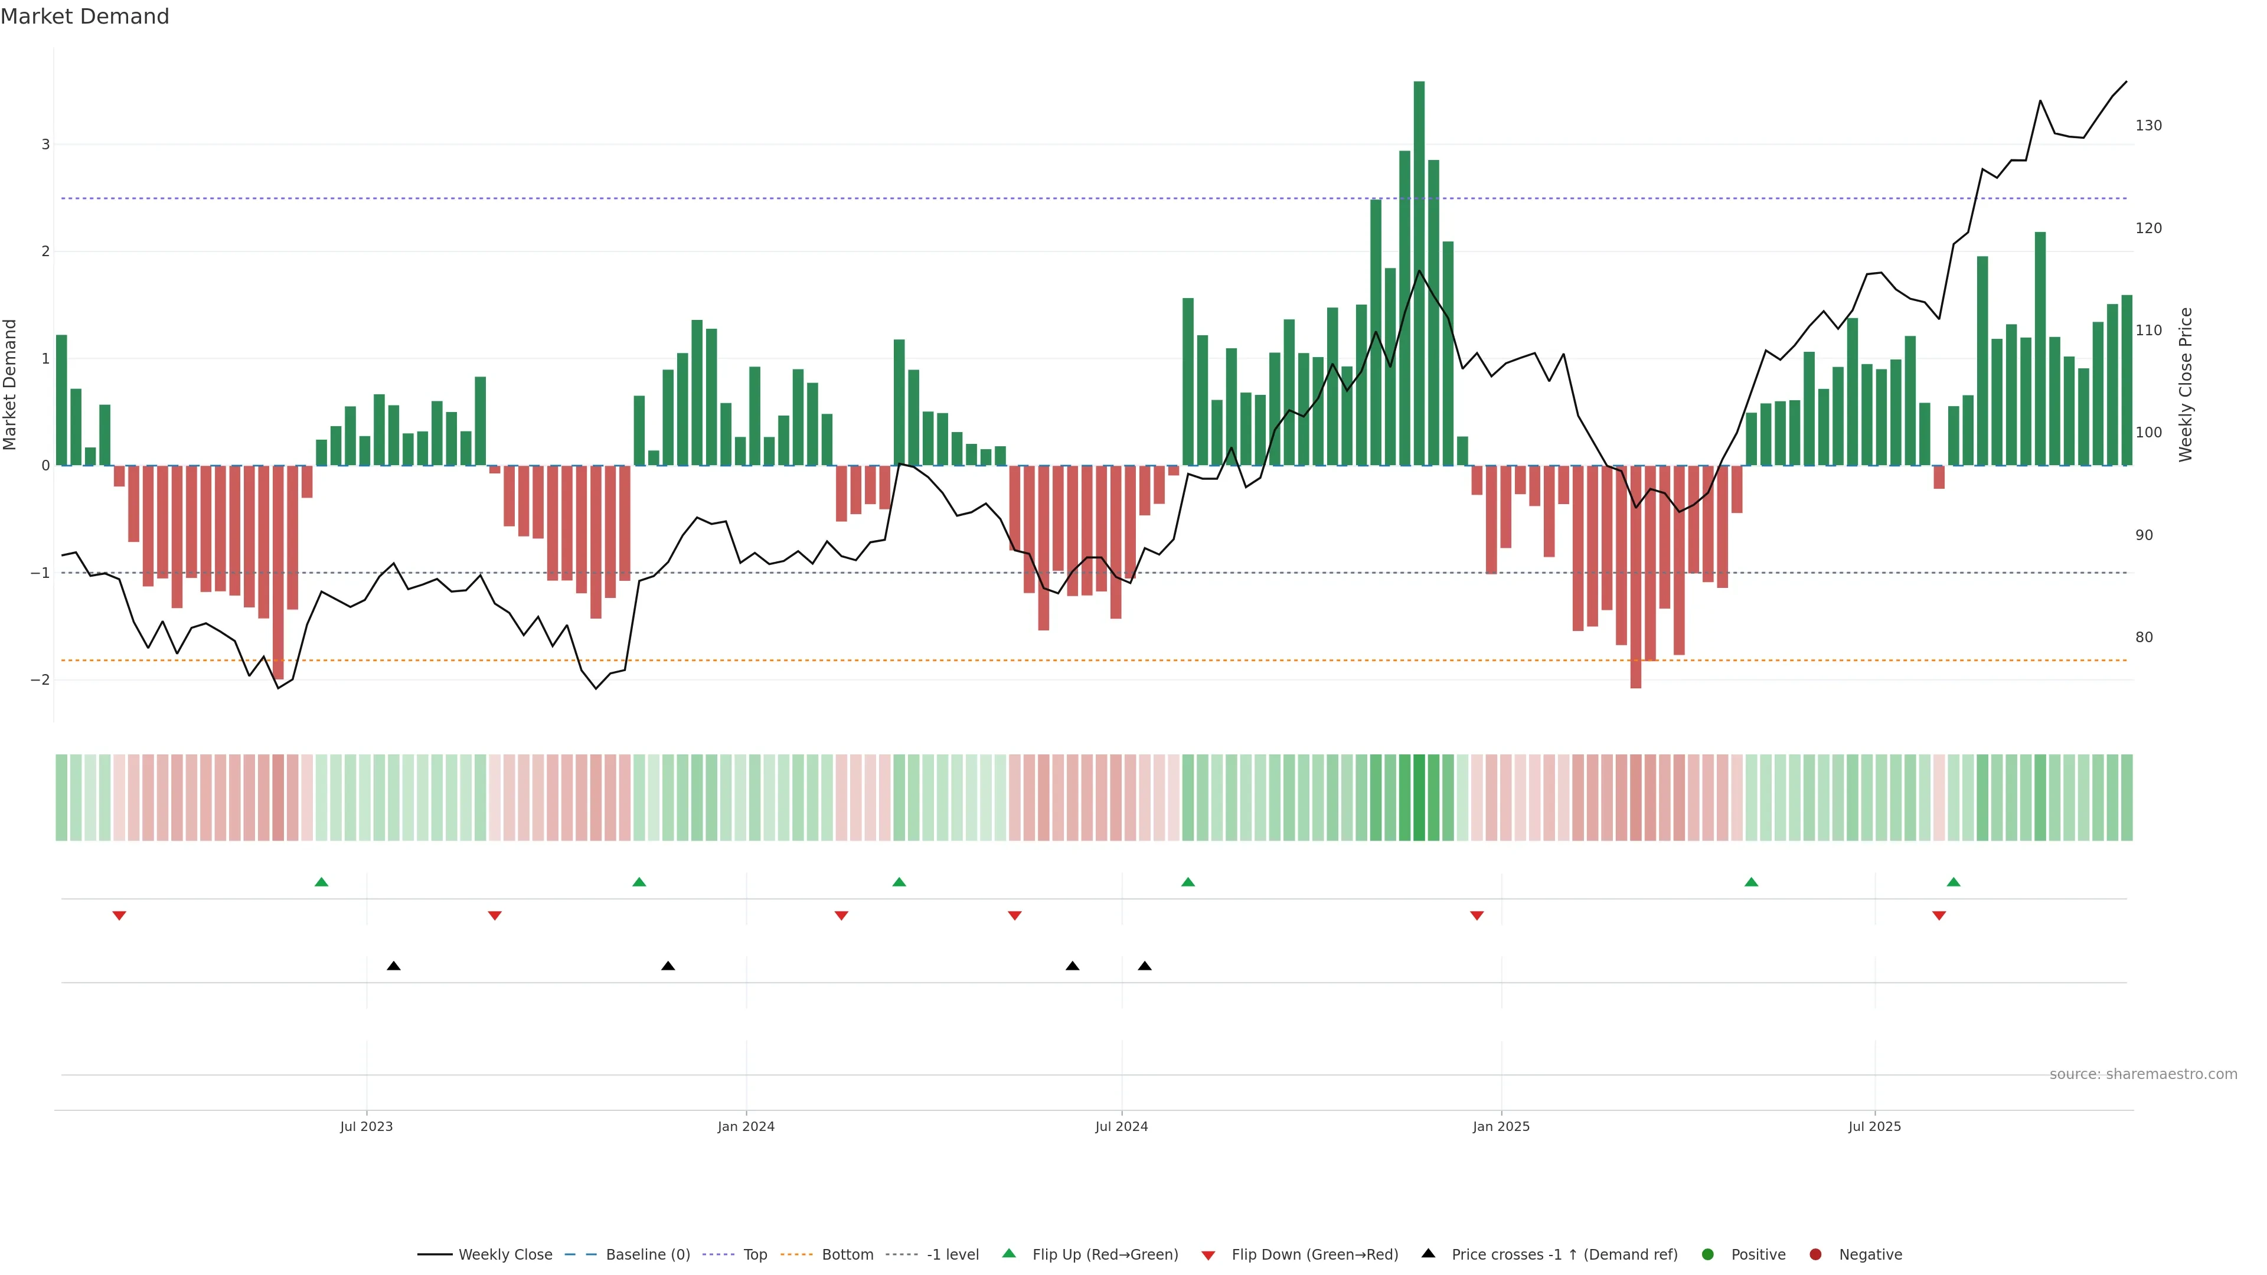2267x1275 pixels.
Task: Click the red Negative legend dot
Action: 1815,1255
